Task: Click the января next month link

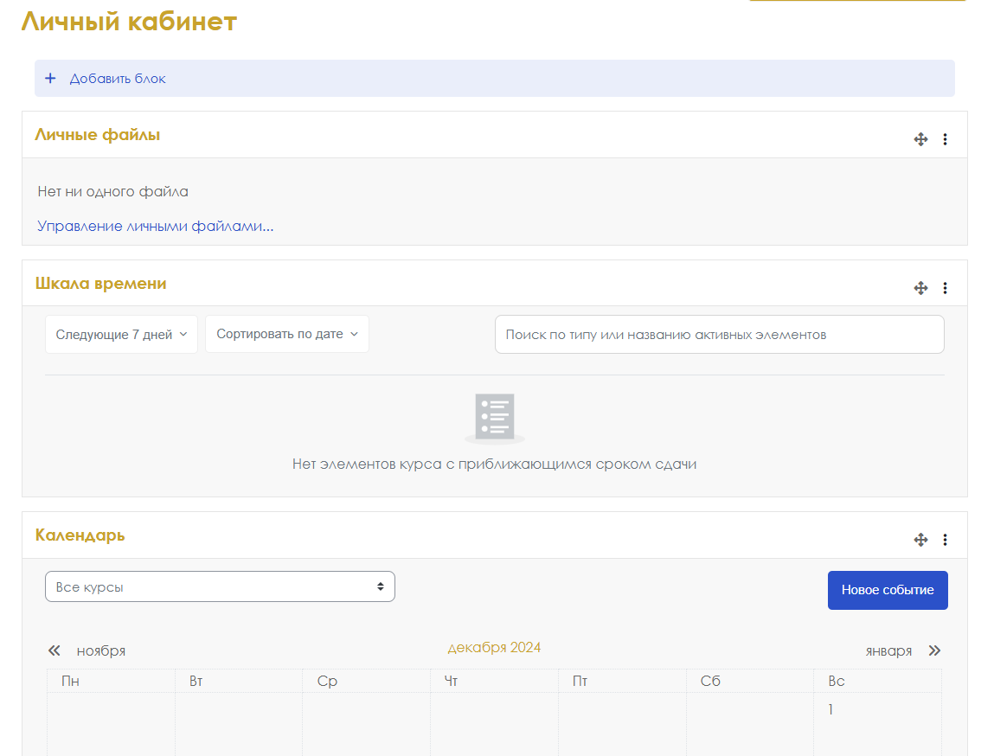Action: coord(888,651)
